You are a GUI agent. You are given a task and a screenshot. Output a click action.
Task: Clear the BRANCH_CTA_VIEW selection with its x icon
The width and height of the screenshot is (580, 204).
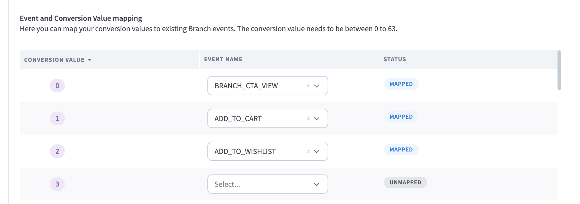coord(308,86)
